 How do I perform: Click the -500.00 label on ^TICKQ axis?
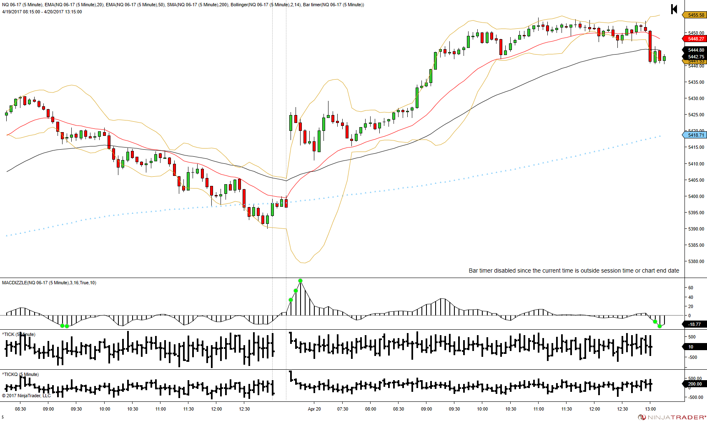tap(695, 397)
